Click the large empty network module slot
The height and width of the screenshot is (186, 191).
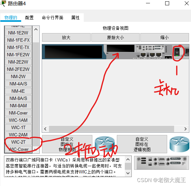coord(73,52)
